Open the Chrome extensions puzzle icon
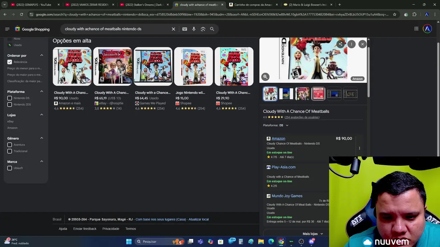Screen dimensions: 440x247 click(x=414, y=14)
